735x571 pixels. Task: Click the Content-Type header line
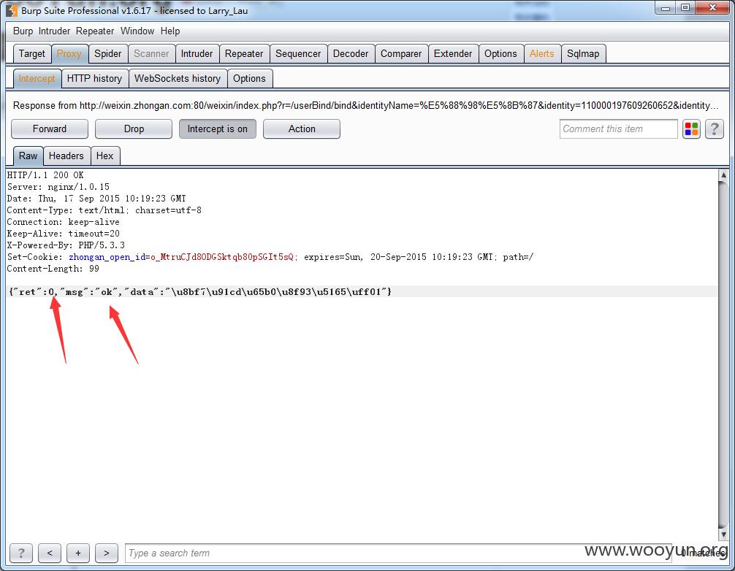click(104, 210)
